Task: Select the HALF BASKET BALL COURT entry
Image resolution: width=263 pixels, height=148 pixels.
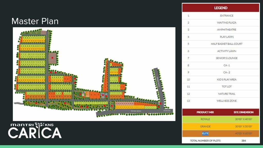Action: 227,44
